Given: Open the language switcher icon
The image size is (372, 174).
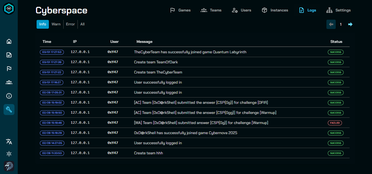Looking at the screenshot, I should (9, 141).
